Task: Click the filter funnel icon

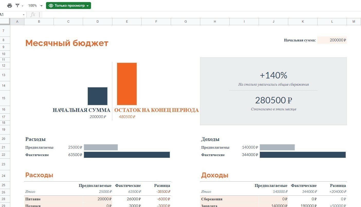Action: click(17, 6)
